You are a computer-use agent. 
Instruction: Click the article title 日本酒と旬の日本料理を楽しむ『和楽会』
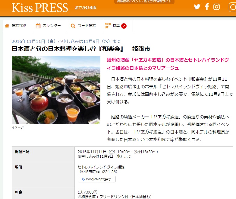(68, 49)
